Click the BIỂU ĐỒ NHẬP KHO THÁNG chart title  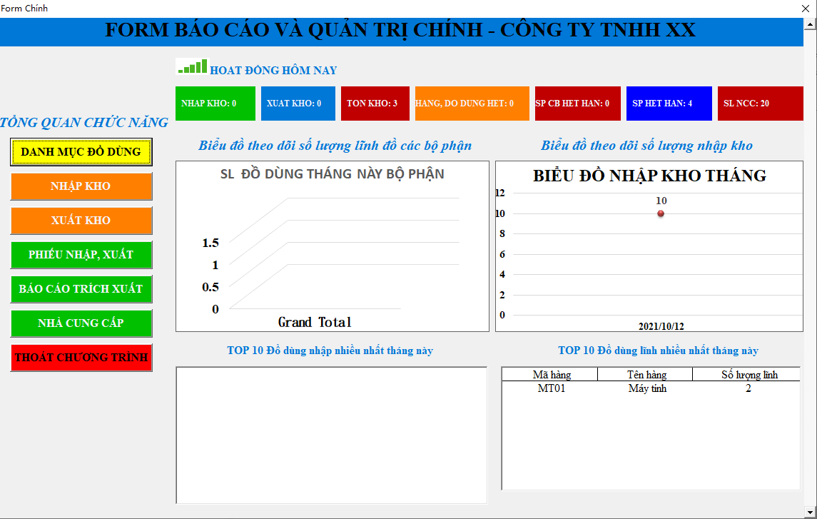(x=650, y=176)
